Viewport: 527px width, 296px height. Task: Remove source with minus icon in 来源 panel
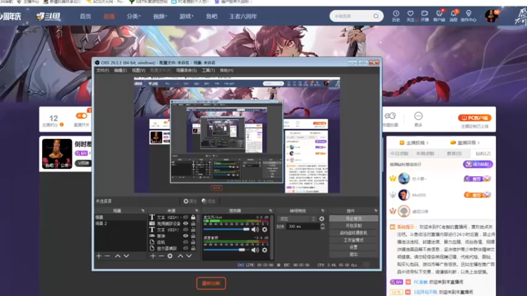click(x=161, y=256)
